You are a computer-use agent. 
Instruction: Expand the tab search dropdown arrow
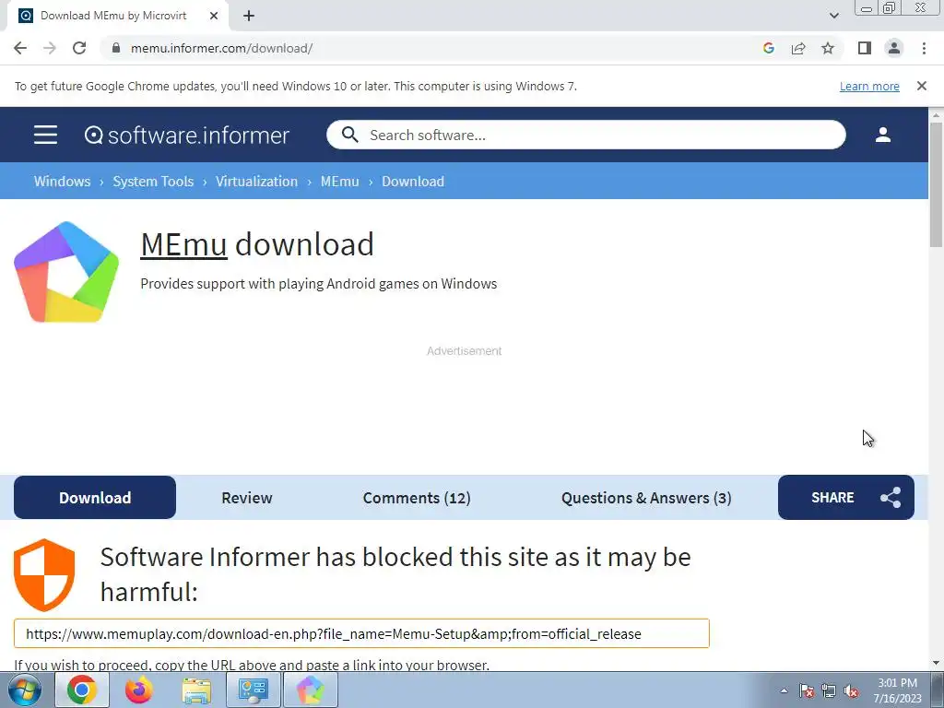coord(833,16)
